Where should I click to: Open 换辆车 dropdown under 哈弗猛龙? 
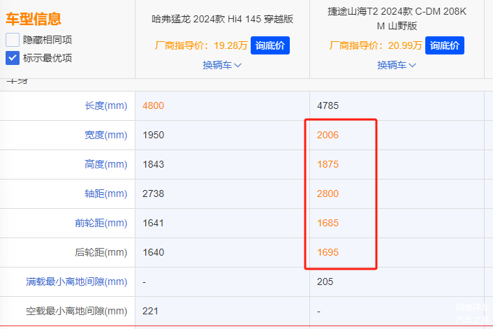pos(222,65)
